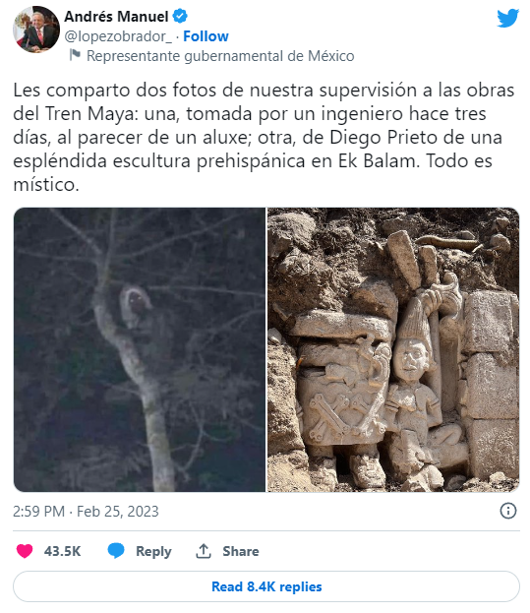Click the Representante gubernamental de México label

pyautogui.click(x=220, y=56)
